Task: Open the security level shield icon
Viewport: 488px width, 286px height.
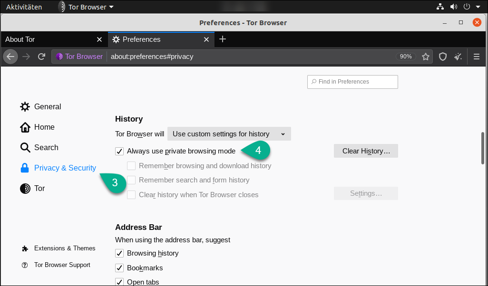Action: (443, 57)
